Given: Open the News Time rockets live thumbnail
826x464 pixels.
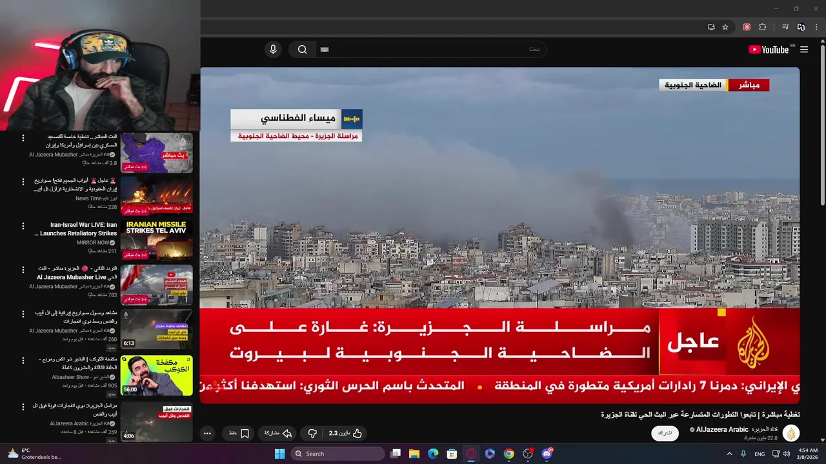Looking at the screenshot, I should pyautogui.click(x=157, y=197).
